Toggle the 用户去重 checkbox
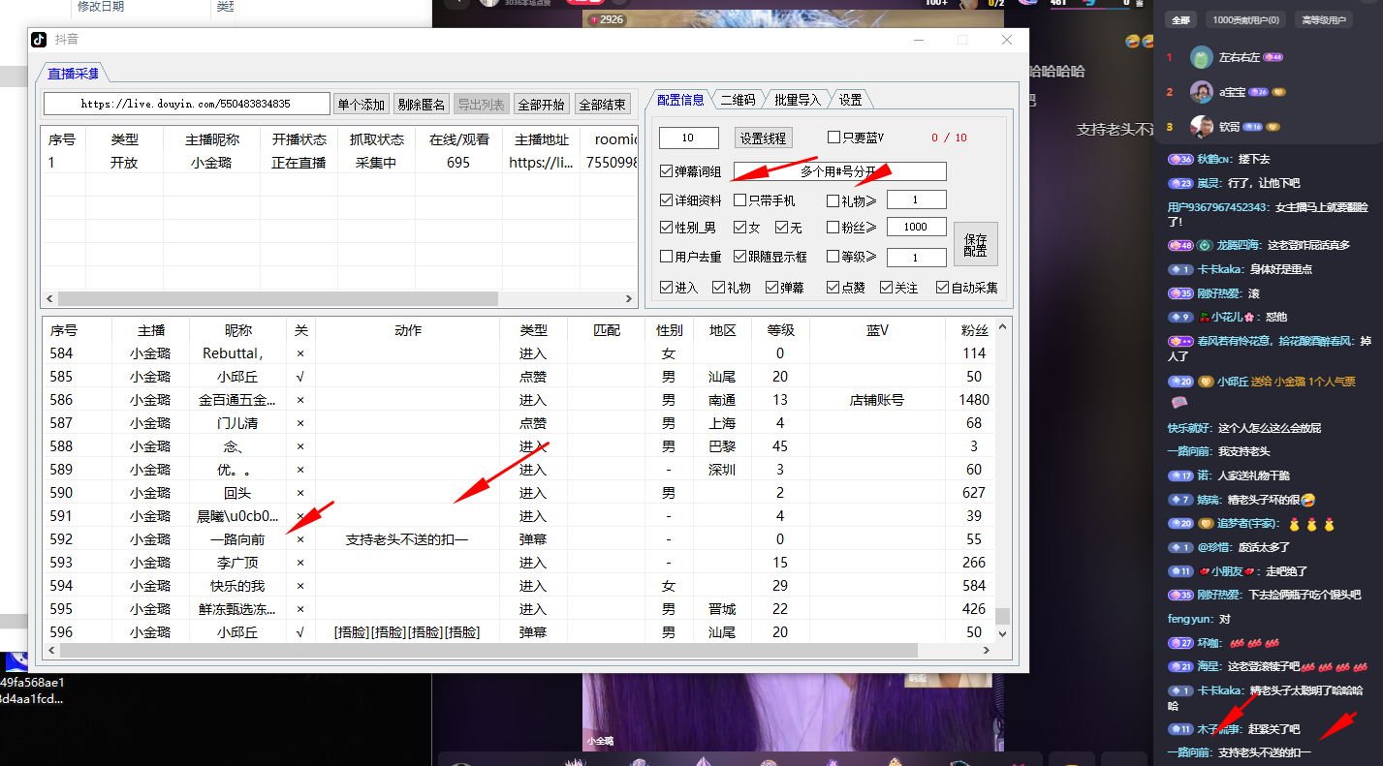Image resolution: width=1383 pixels, height=766 pixels. (666, 257)
